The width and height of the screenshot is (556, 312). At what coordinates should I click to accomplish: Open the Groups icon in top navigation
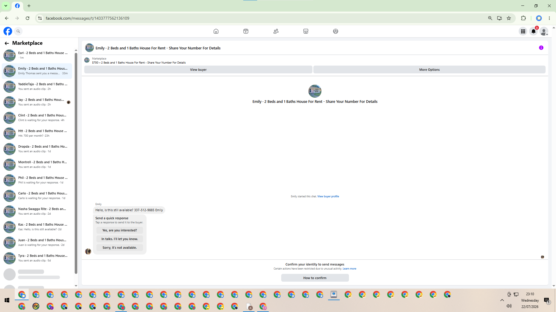(336, 31)
